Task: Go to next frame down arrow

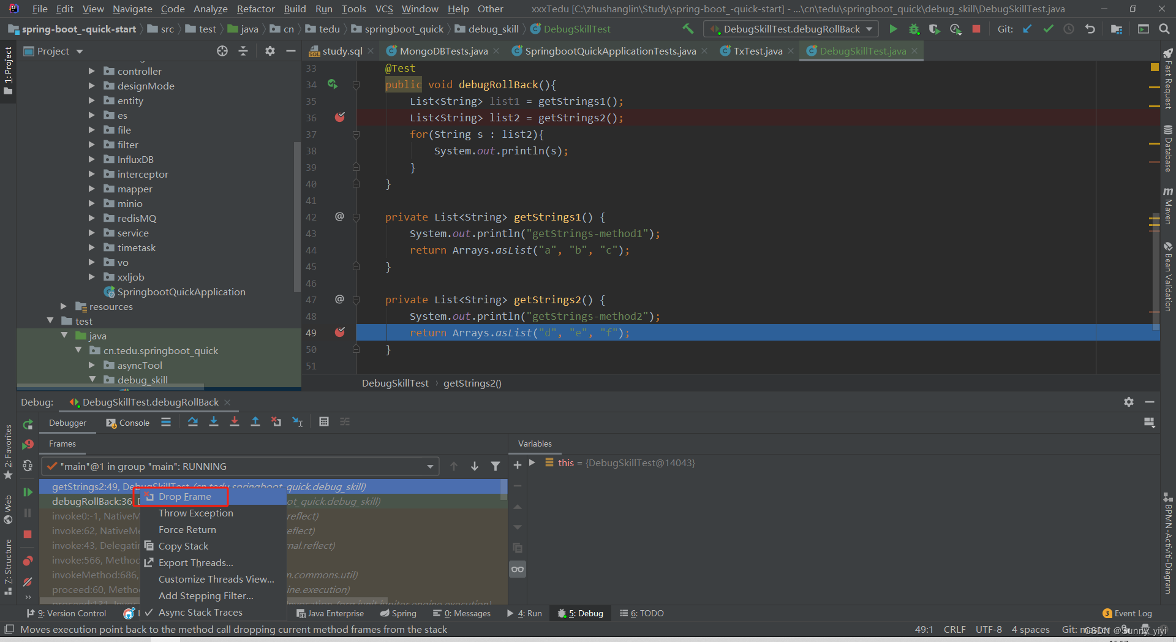Action: (475, 466)
